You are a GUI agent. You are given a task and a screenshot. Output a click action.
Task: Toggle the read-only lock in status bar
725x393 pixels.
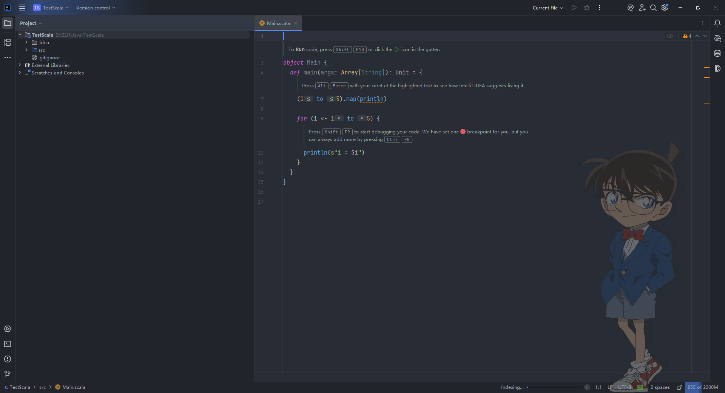(679, 387)
